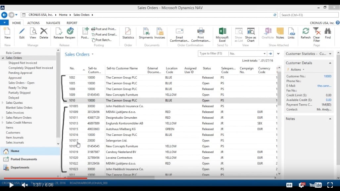Open the Posted Documents navigation button
This screenshot has height=191, width=340.
[x=24, y=159]
